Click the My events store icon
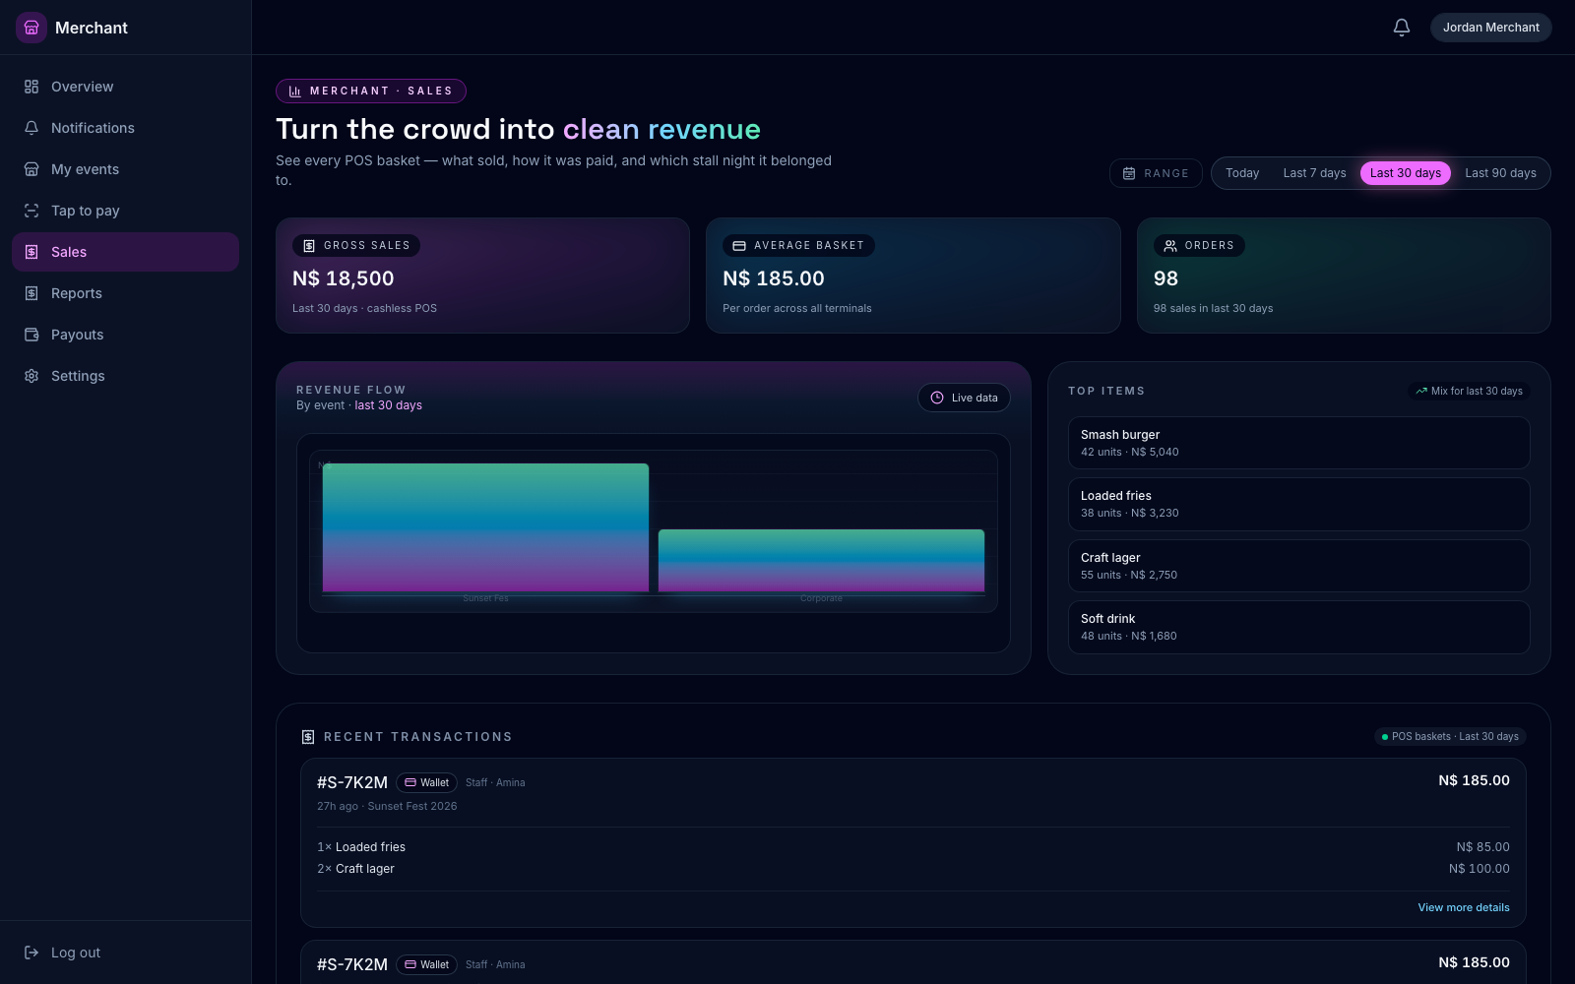 point(31,169)
